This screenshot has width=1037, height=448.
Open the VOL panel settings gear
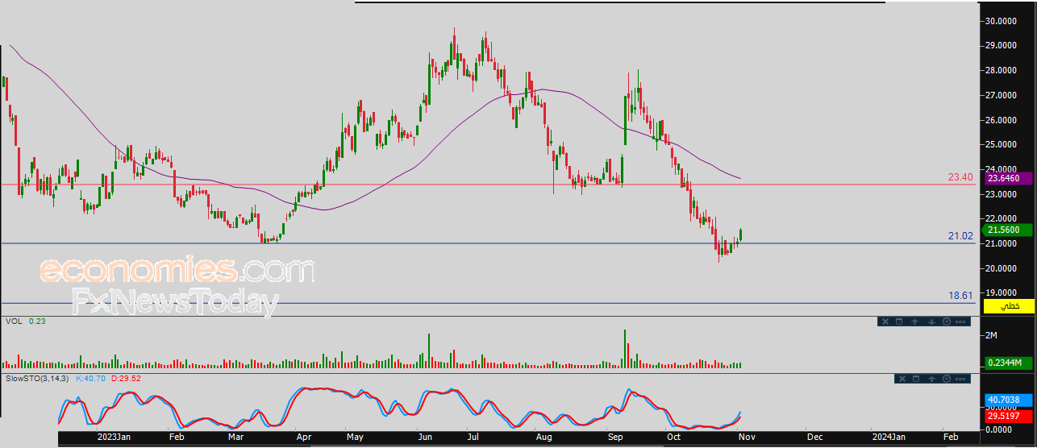click(x=947, y=321)
